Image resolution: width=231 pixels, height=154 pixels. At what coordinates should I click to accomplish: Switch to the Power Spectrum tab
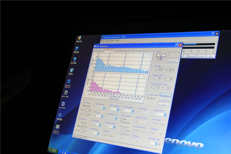click(99, 51)
